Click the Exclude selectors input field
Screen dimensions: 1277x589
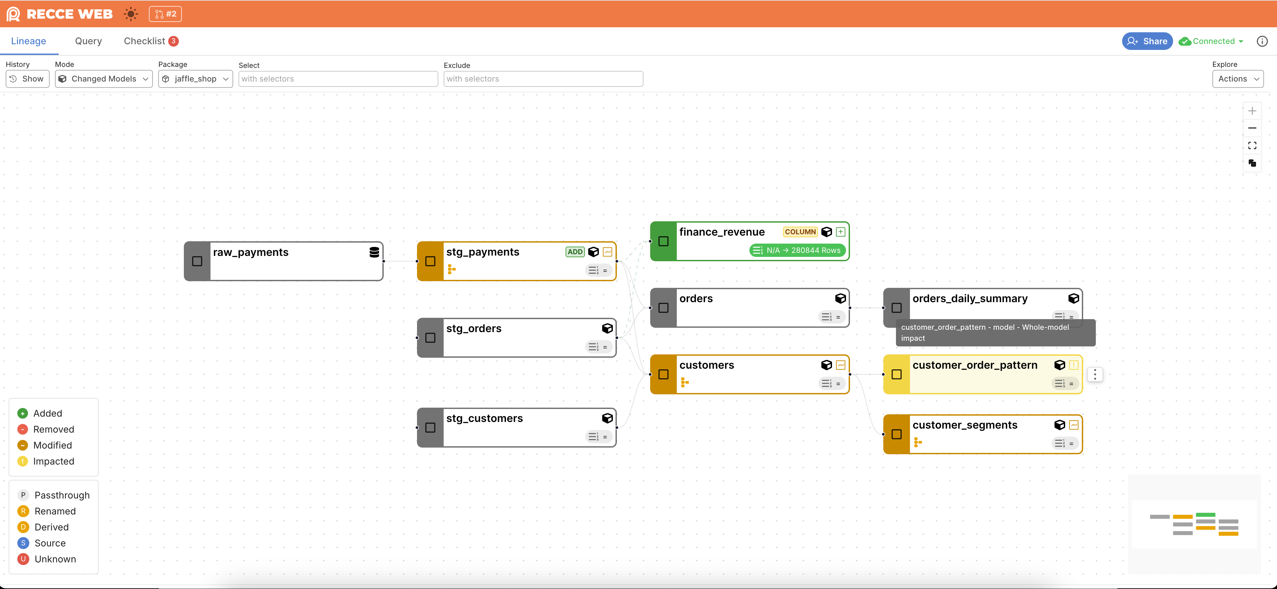click(x=543, y=79)
